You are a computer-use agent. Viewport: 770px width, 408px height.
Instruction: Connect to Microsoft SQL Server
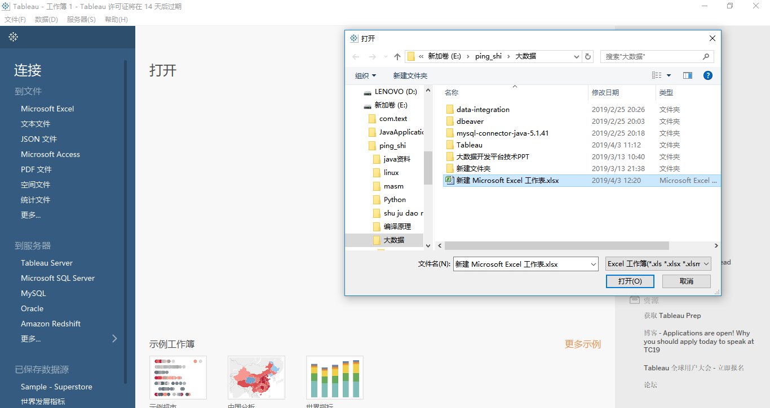click(x=57, y=278)
